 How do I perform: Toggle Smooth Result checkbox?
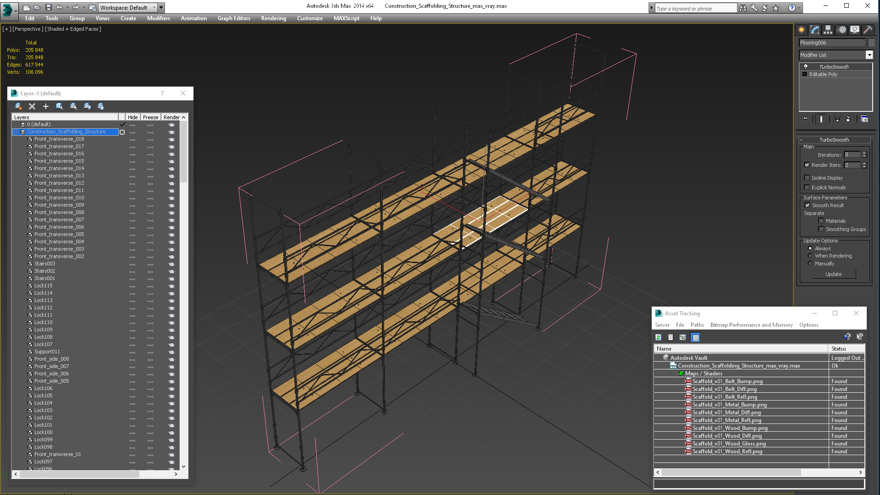[x=807, y=205]
